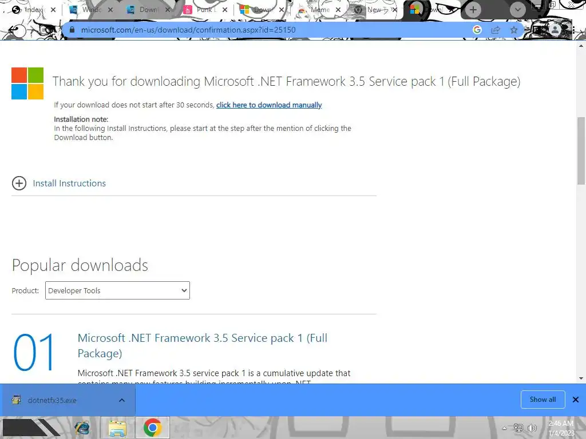Go back with browser back arrow
Viewport: 586px width, 439px height.
coord(13,30)
